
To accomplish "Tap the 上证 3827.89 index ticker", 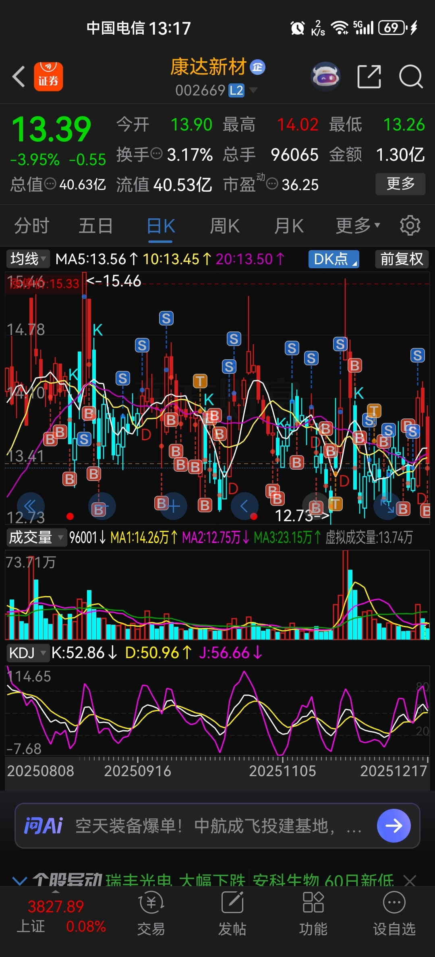I will click(60, 917).
